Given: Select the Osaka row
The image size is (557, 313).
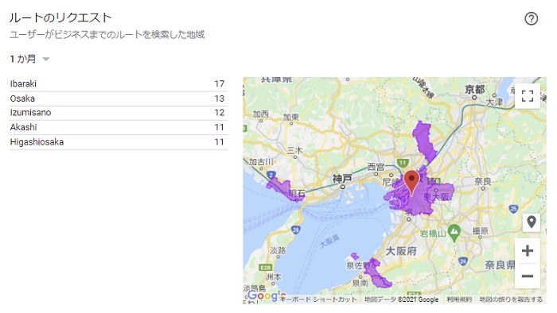Looking at the screenshot, I should coord(118,99).
